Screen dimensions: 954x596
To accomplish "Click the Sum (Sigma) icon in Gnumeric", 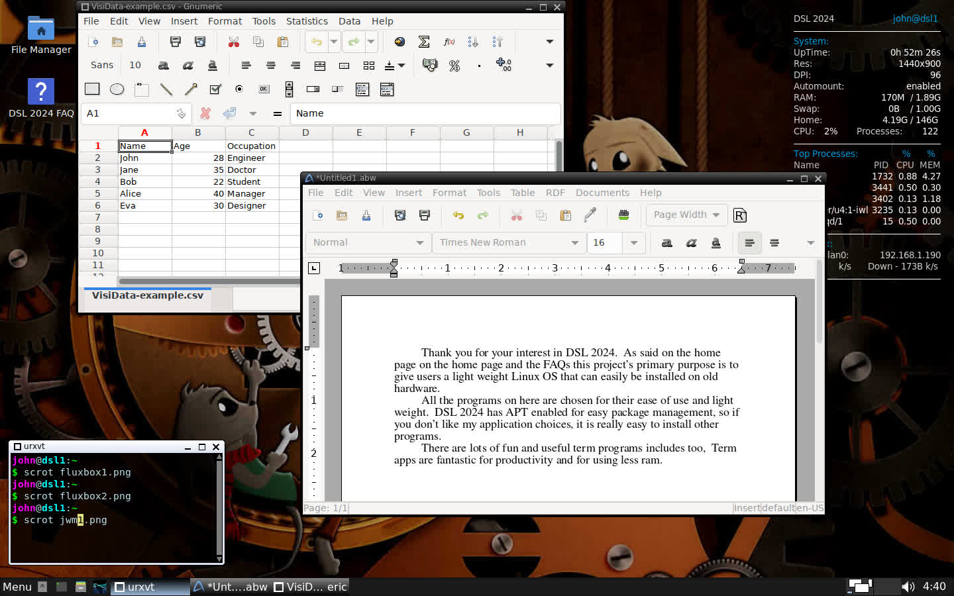I will pos(424,42).
